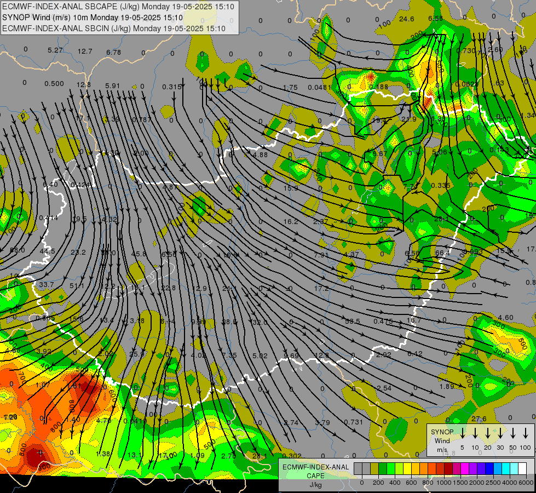Click the 0.315 value on the map

171,87
